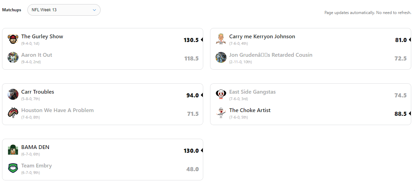415x191 pixels.
Task: Click the East Side Gangstas clown avatar
Action: [x=221, y=94]
